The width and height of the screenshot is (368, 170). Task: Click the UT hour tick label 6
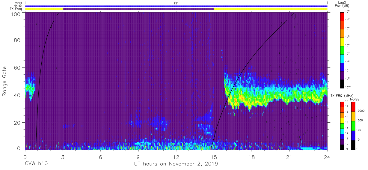(101, 157)
